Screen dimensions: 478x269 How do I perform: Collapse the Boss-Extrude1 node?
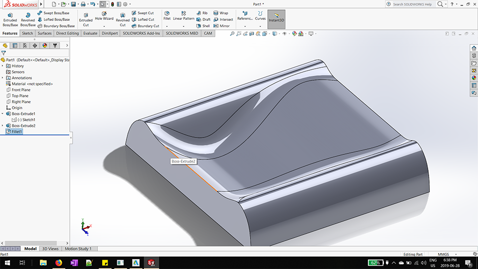pyautogui.click(x=2, y=114)
